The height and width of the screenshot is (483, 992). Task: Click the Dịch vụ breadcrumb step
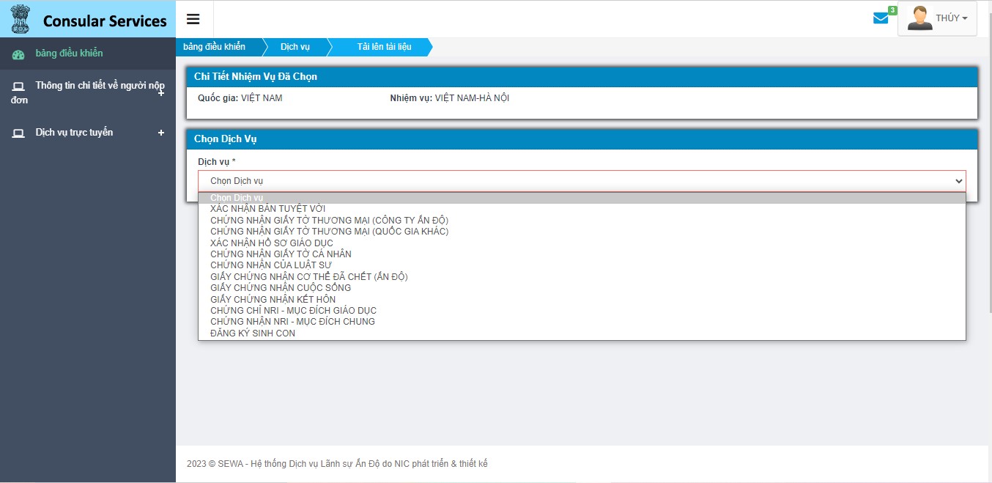[295, 47]
